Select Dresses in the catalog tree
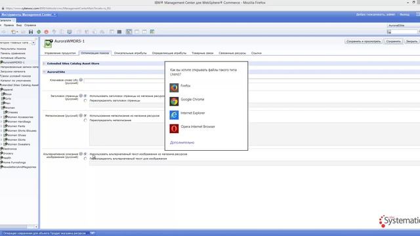Image resolution: width=420 pixels, height=236 pixels. [12, 112]
